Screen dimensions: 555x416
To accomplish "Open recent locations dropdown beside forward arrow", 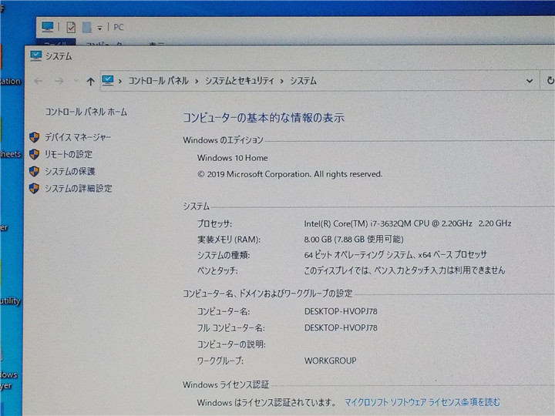I will coord(76,81).
